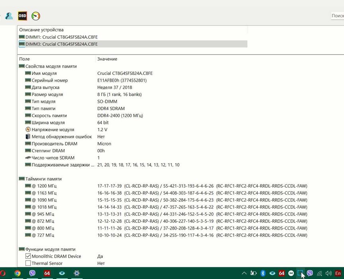Show hidden tray icons chevron
344x279 pixels.
[x=244, y=273]
